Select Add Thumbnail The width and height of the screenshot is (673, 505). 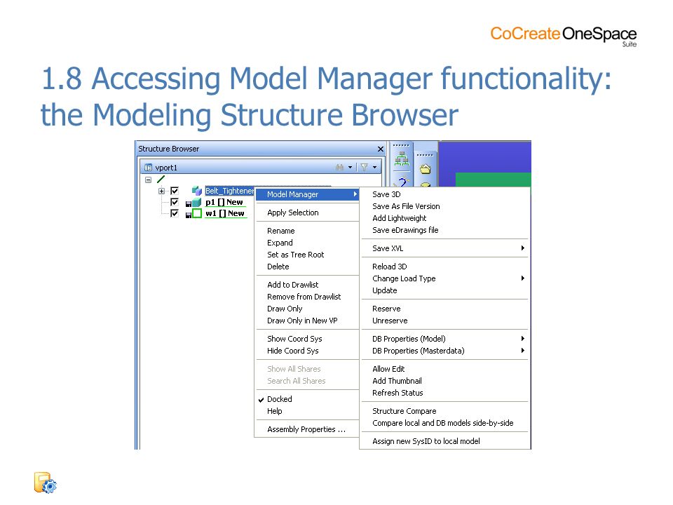(x=444, y=381)
